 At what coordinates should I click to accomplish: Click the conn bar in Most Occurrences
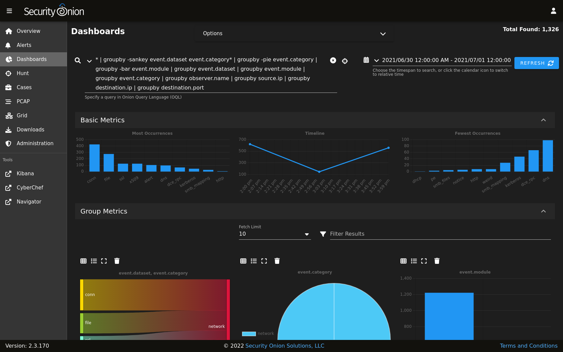coord(95,158)
